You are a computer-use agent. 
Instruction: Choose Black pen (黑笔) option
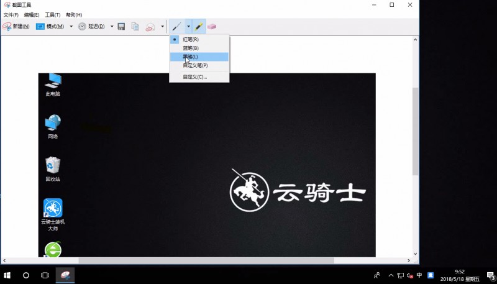(199, 57)
